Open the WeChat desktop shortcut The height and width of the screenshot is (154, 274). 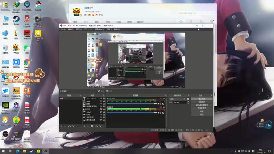pyautogui.click(x=27, y=49)
